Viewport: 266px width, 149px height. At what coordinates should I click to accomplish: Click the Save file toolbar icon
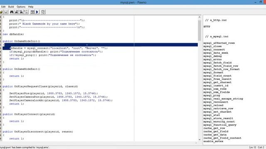pyautogui.click(x=6, y=12)
